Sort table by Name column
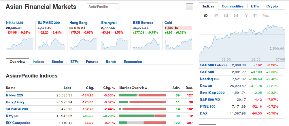This screenshot has width=289, height=126. pyautogui.click(x=11, y=88)
